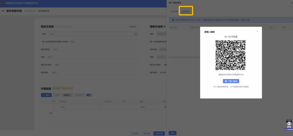Click the buyer 电话 input field
293x136 pixels.
92,57
